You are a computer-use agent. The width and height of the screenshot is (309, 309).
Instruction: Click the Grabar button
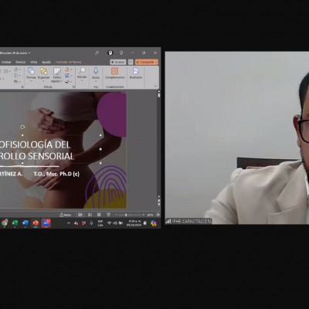[118, 62]
